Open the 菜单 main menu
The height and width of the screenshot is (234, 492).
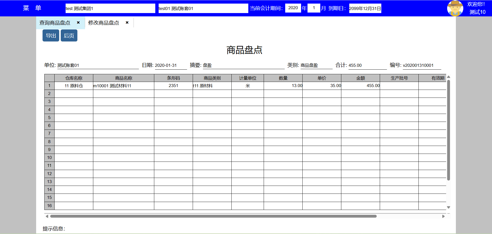tap(32, 8)
